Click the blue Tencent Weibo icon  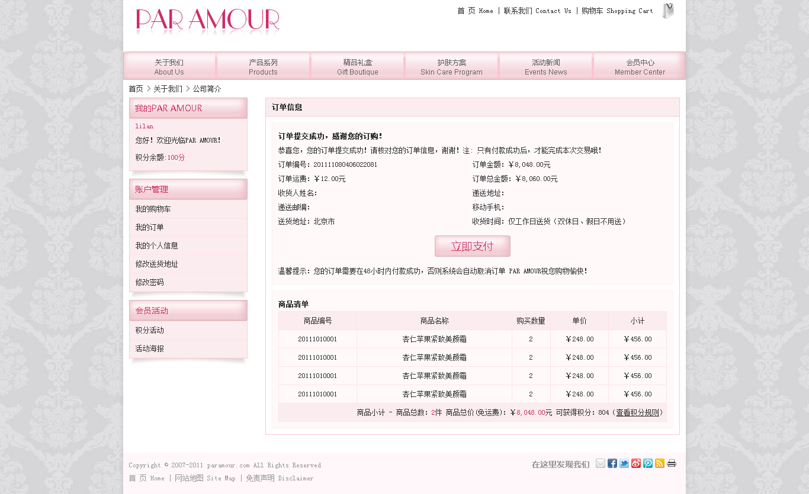tap(648, 463)
